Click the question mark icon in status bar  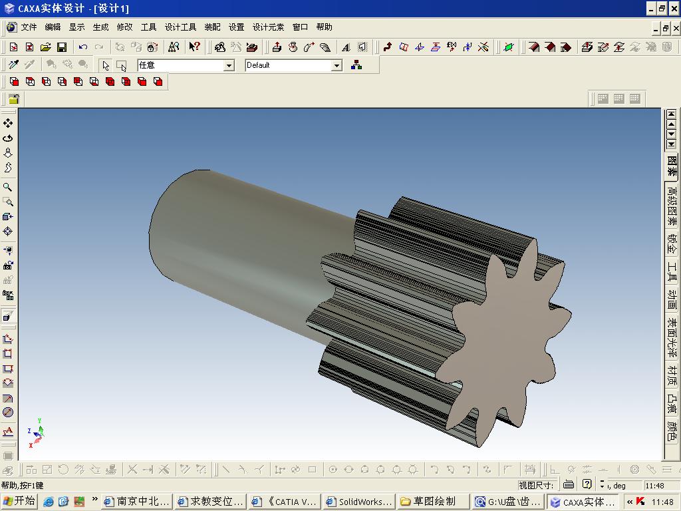[587, 484]
